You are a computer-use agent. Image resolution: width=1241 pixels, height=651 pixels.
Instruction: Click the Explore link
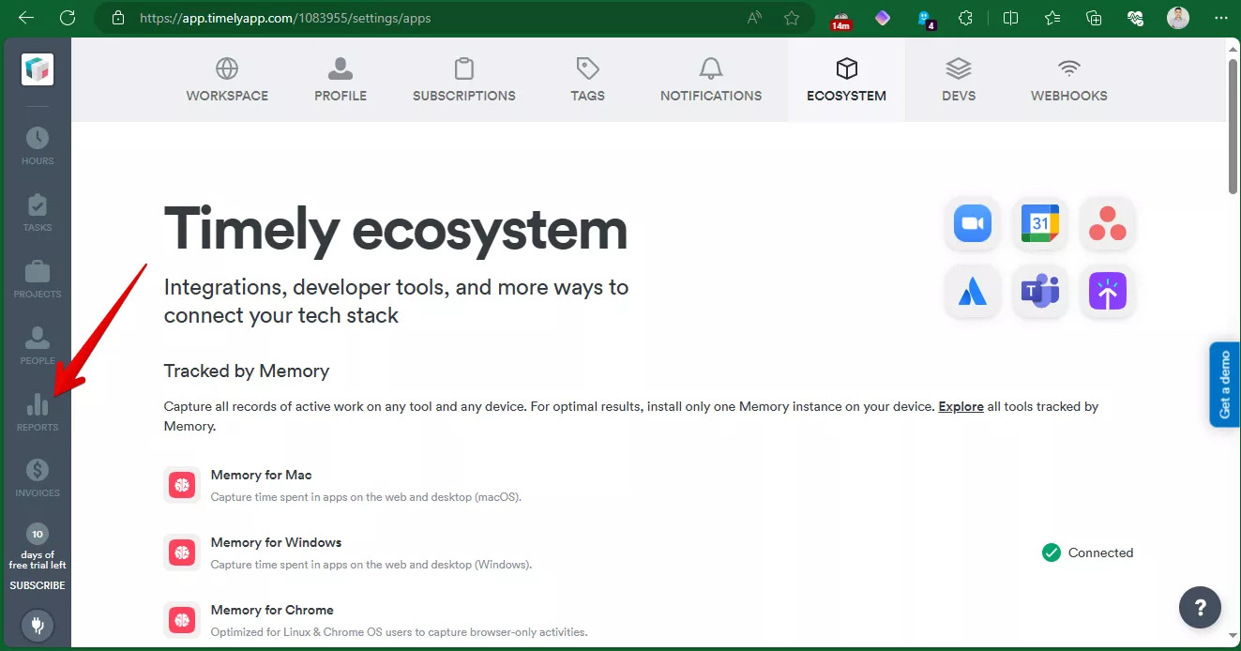pos(961,407)
